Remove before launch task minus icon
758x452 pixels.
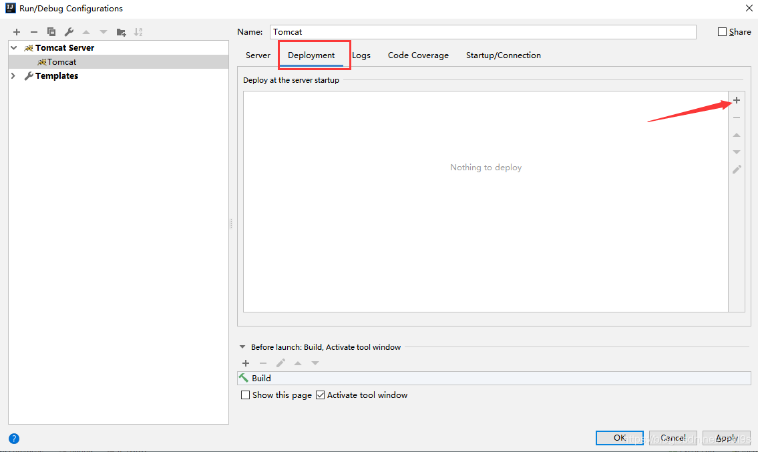pos(263,363)
